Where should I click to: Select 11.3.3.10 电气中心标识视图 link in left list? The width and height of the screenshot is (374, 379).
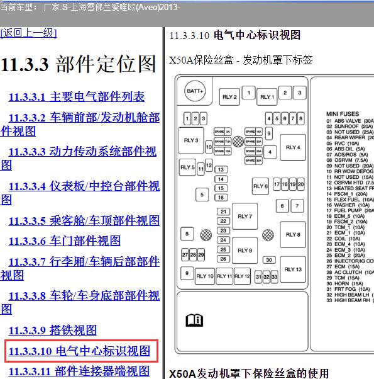(79, 351)
